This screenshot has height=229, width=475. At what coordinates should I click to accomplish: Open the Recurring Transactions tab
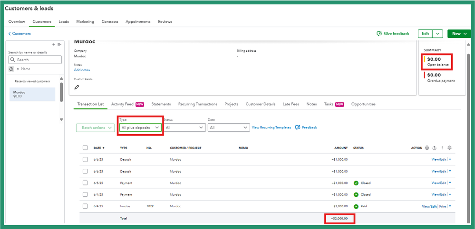[197, 104]
